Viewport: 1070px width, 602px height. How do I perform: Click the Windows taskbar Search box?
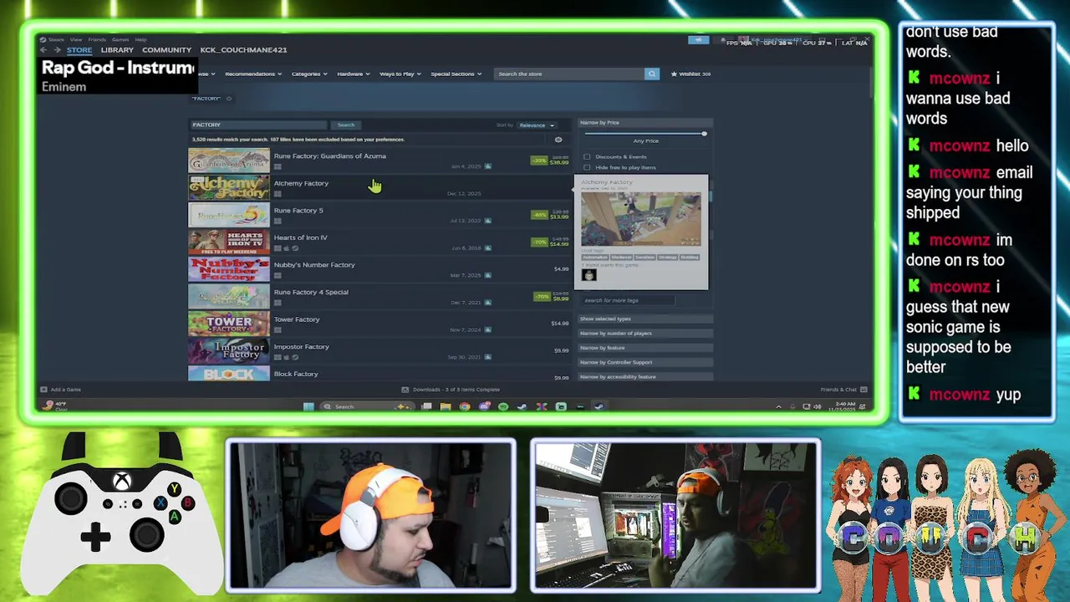367,406
